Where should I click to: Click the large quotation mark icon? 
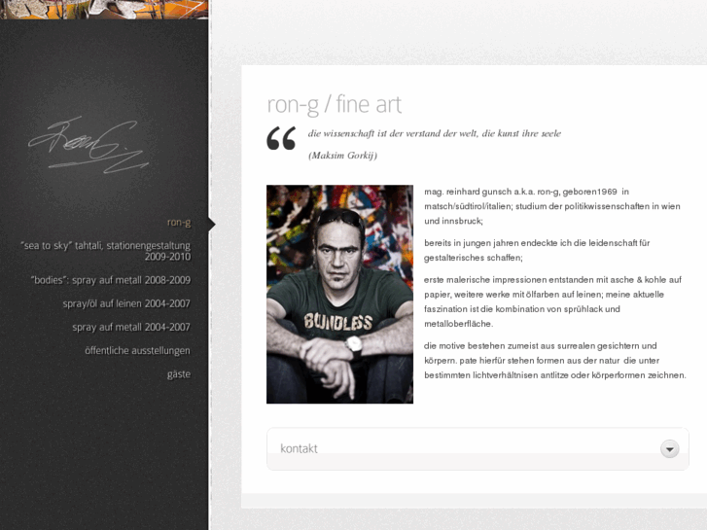tap(281, 138)
